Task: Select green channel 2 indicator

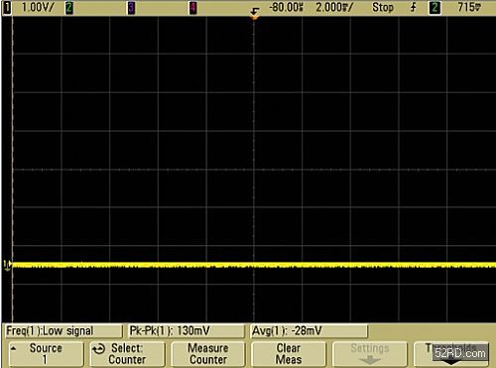Action: pos(69,8)
